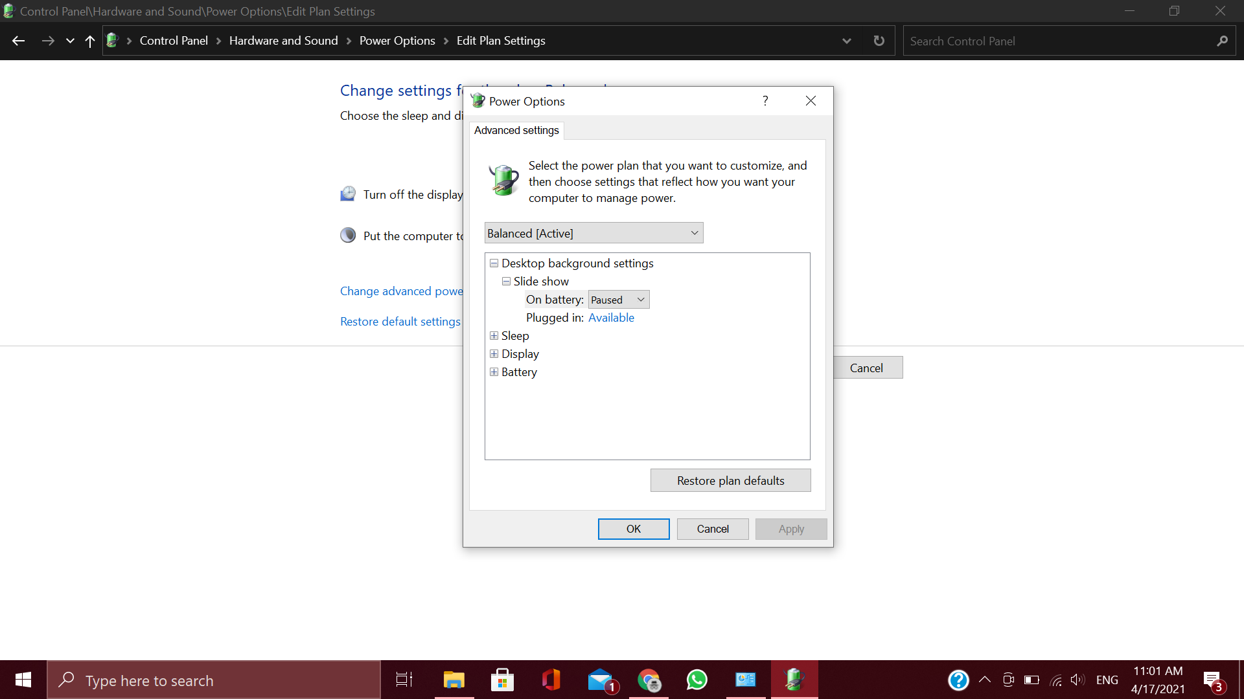Click the Available link next to Plugged in
The height and width of the screenshot is (699, 1244).
611,318
